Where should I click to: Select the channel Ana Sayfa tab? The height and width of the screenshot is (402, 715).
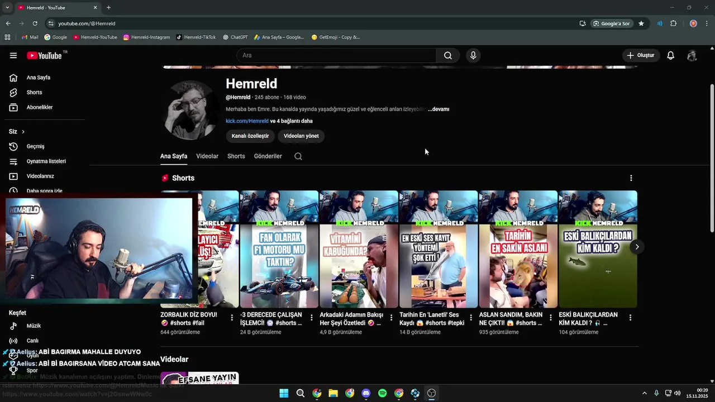click(174, 156)
